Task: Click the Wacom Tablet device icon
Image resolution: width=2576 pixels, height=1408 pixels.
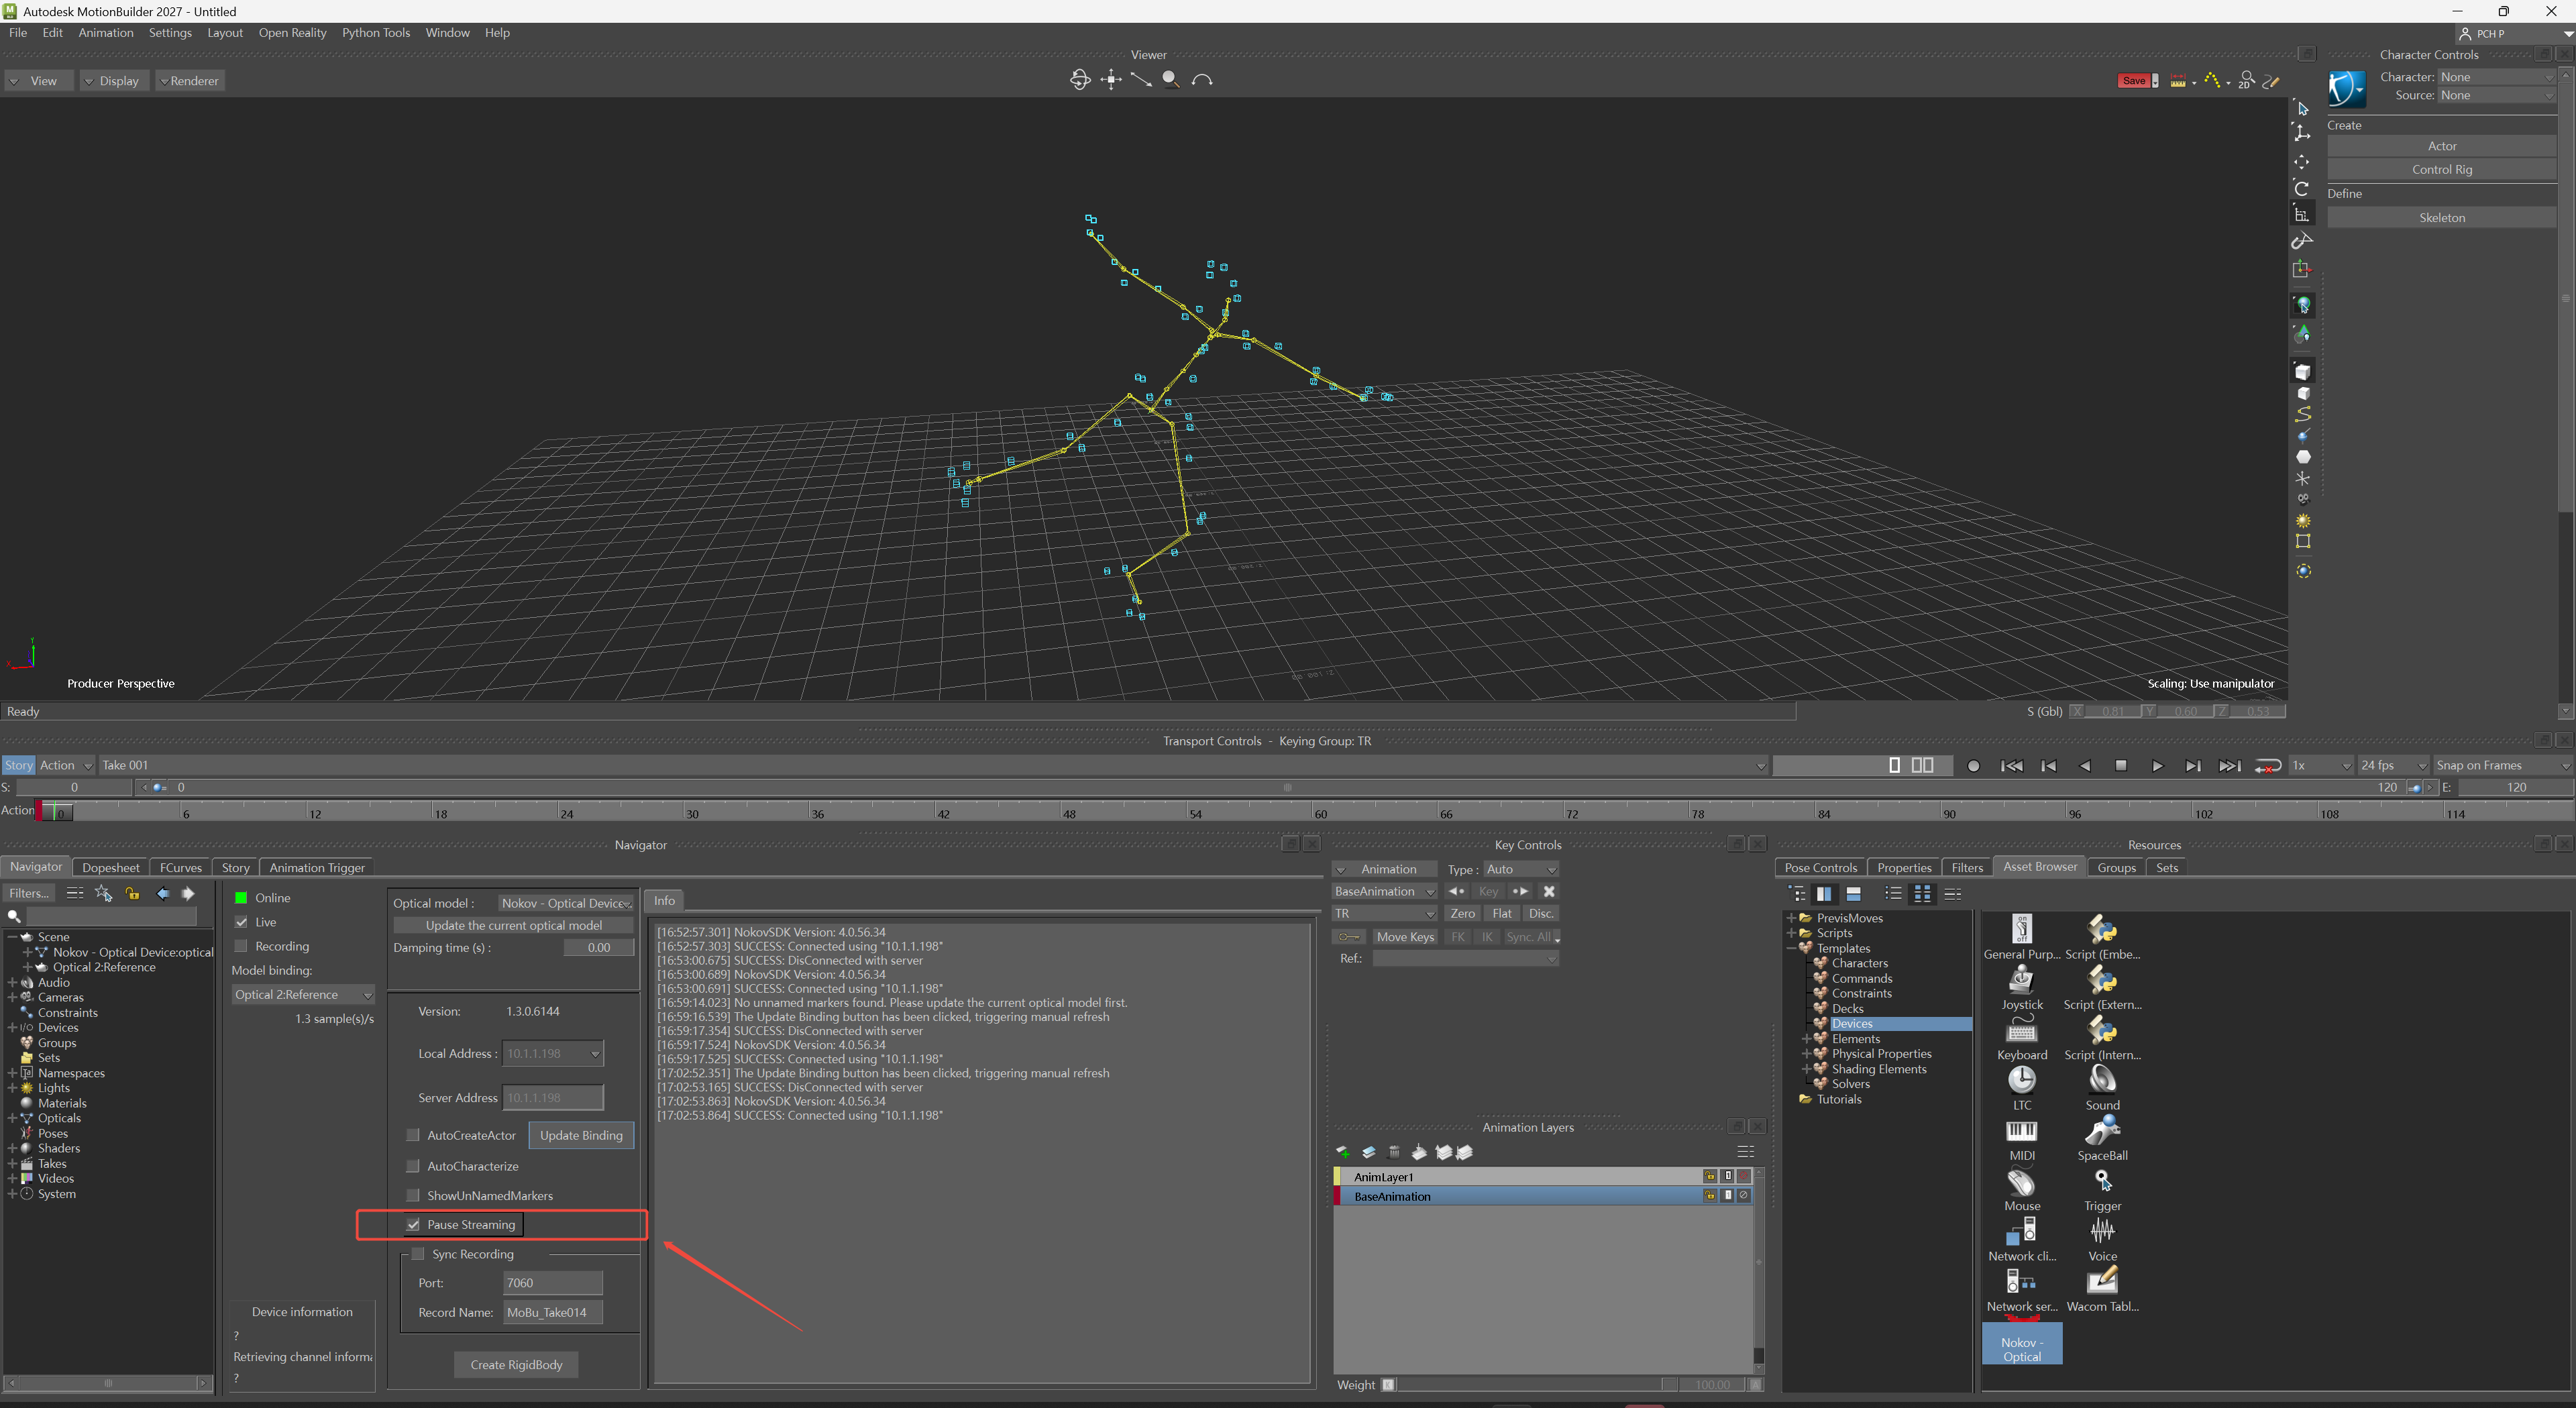Action: pos(2102,1281)
